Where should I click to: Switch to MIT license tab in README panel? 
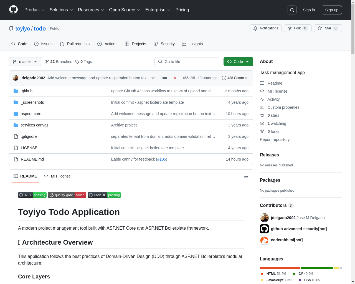[57, 176]
